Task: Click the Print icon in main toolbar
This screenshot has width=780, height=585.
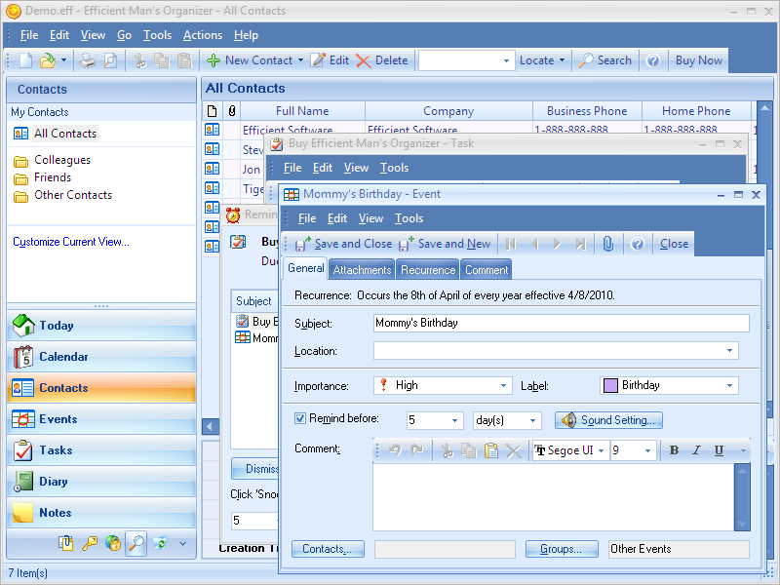Action: 88,60
